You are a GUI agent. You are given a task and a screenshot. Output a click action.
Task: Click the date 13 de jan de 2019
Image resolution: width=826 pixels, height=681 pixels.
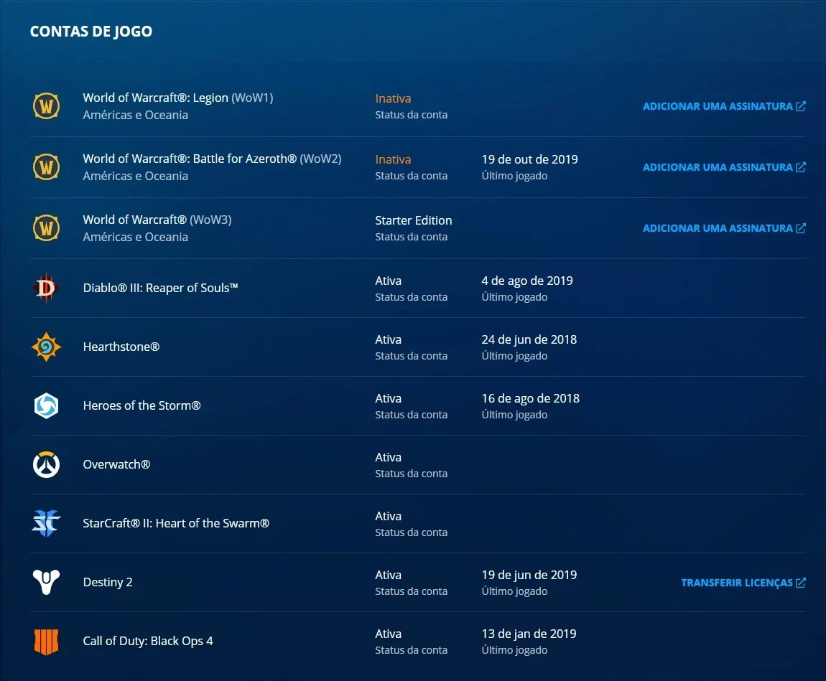pos(529,634)
